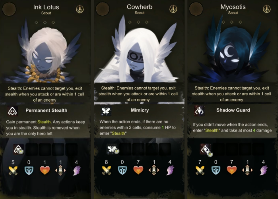Click Ink Lotus crossed swords attack icon
The image size is (278, 199).
tap(13, 170)
